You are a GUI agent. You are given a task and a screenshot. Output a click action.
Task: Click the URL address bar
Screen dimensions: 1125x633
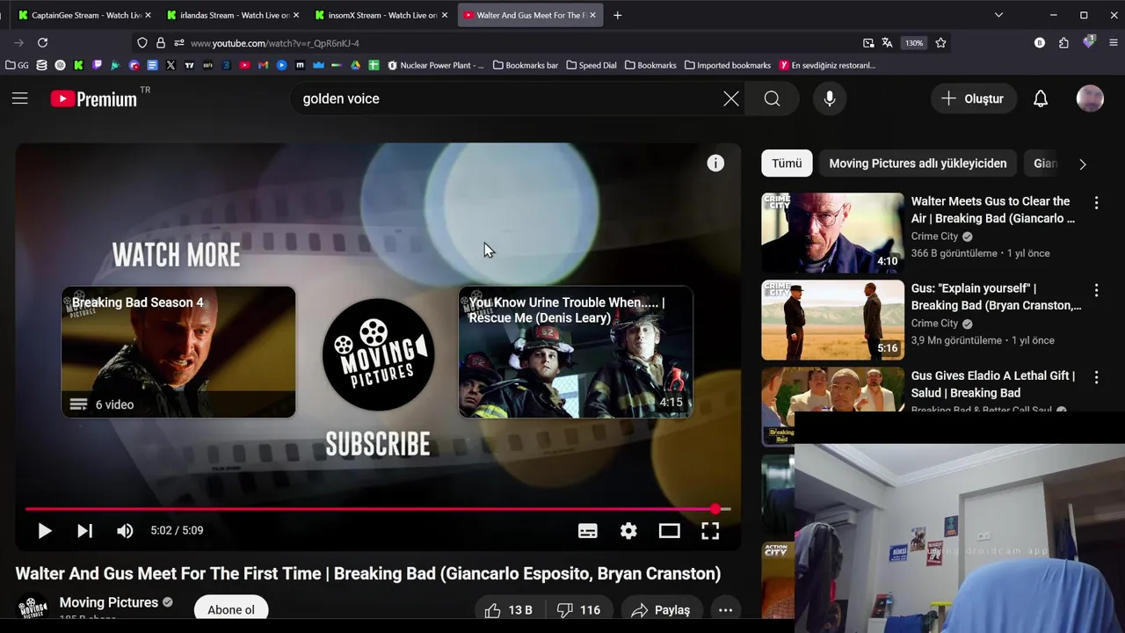tap(519, 43)
